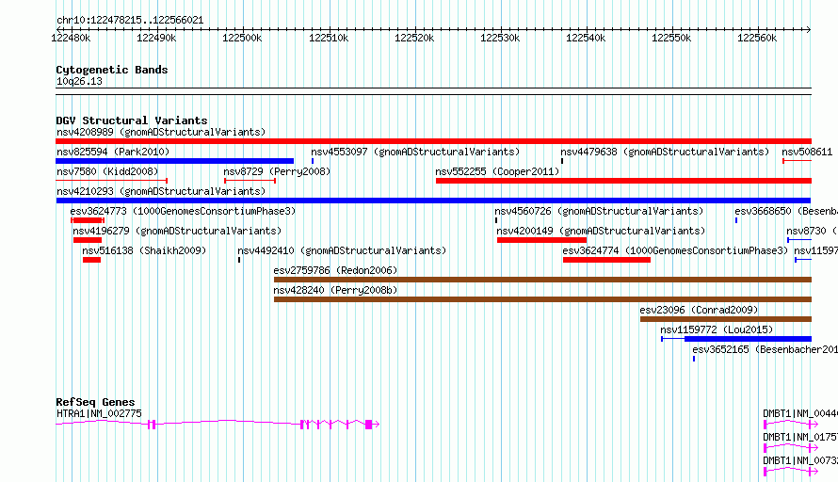Select the nsv4210293 gnomAD variant label
Viewport: 838px width, 482px height.
point(161,191)
